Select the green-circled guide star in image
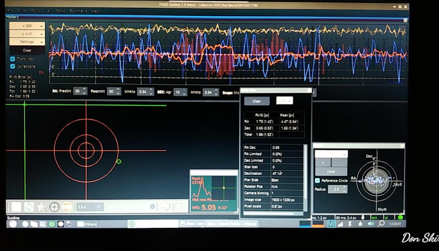This screenshot has height=251, width=439. click(119, 161)
